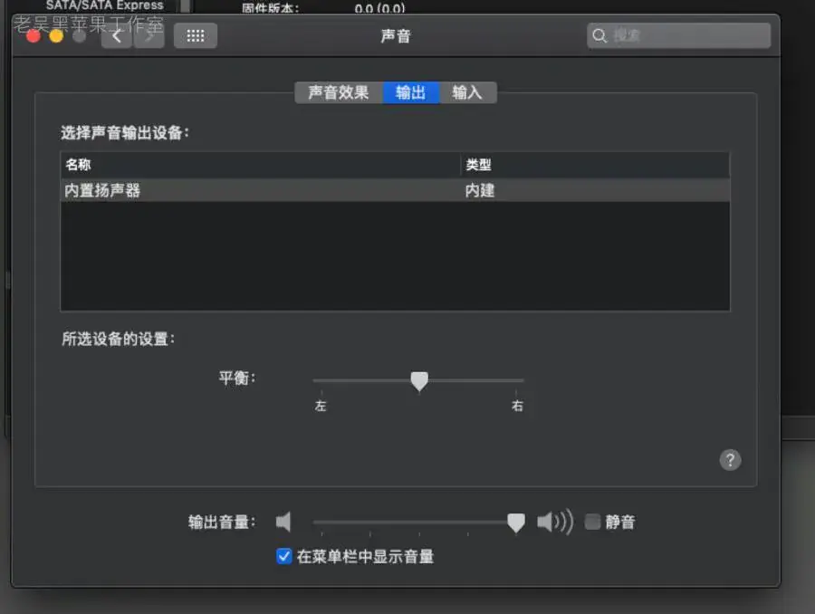Go back with the left chevron button
Screen dimensions: 815x614
click(x=117, y=36)
